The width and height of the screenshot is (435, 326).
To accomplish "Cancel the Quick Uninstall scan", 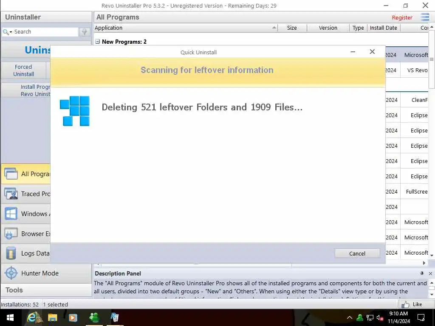I will (x=357, y=253).
